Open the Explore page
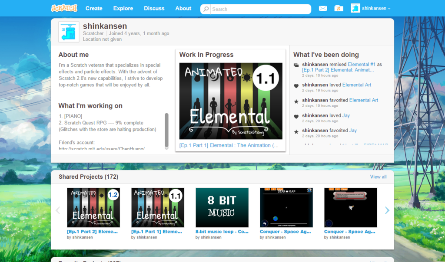The height and width of the screenshot is (262, 445). 123,8
